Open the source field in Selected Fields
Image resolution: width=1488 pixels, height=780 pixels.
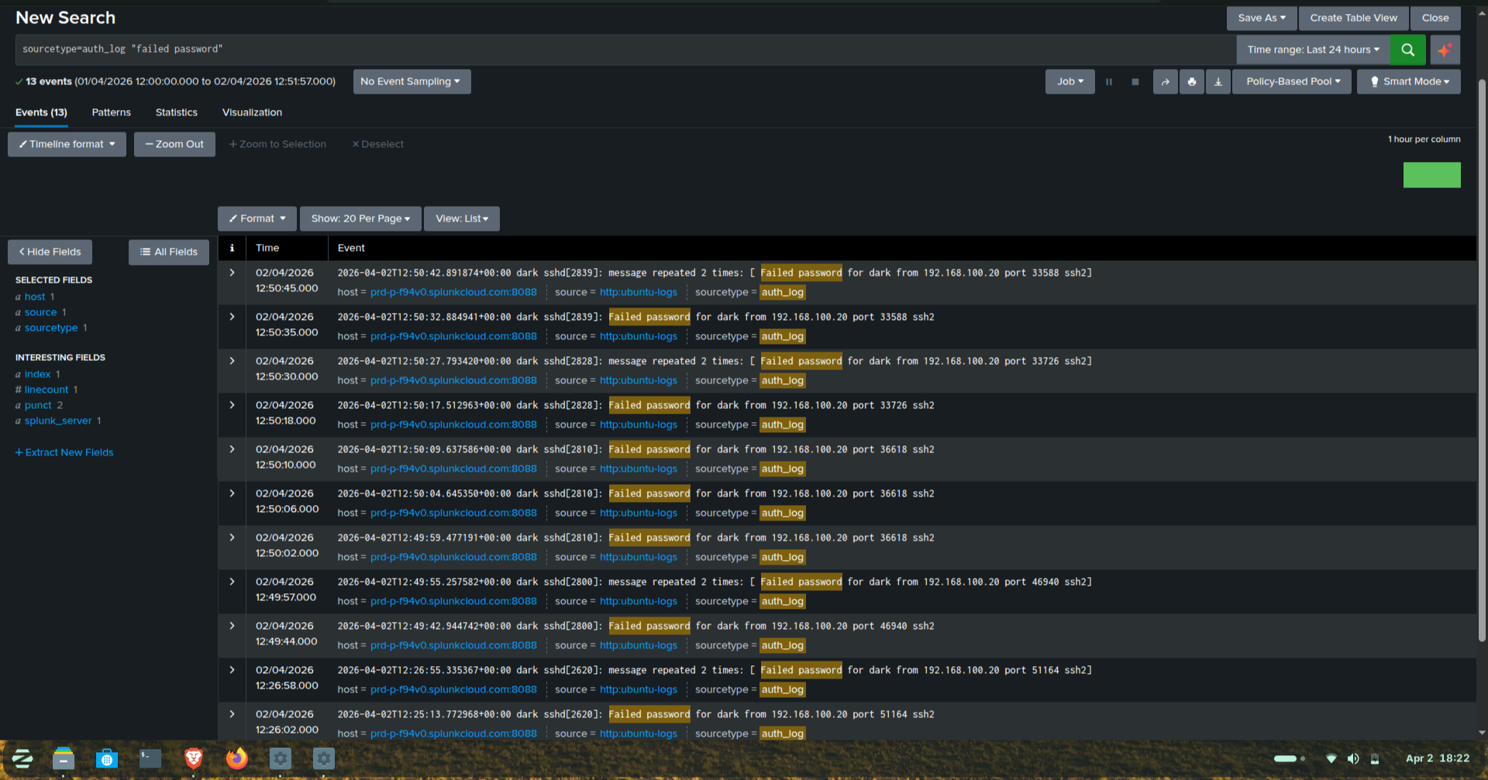click(40, 312)
